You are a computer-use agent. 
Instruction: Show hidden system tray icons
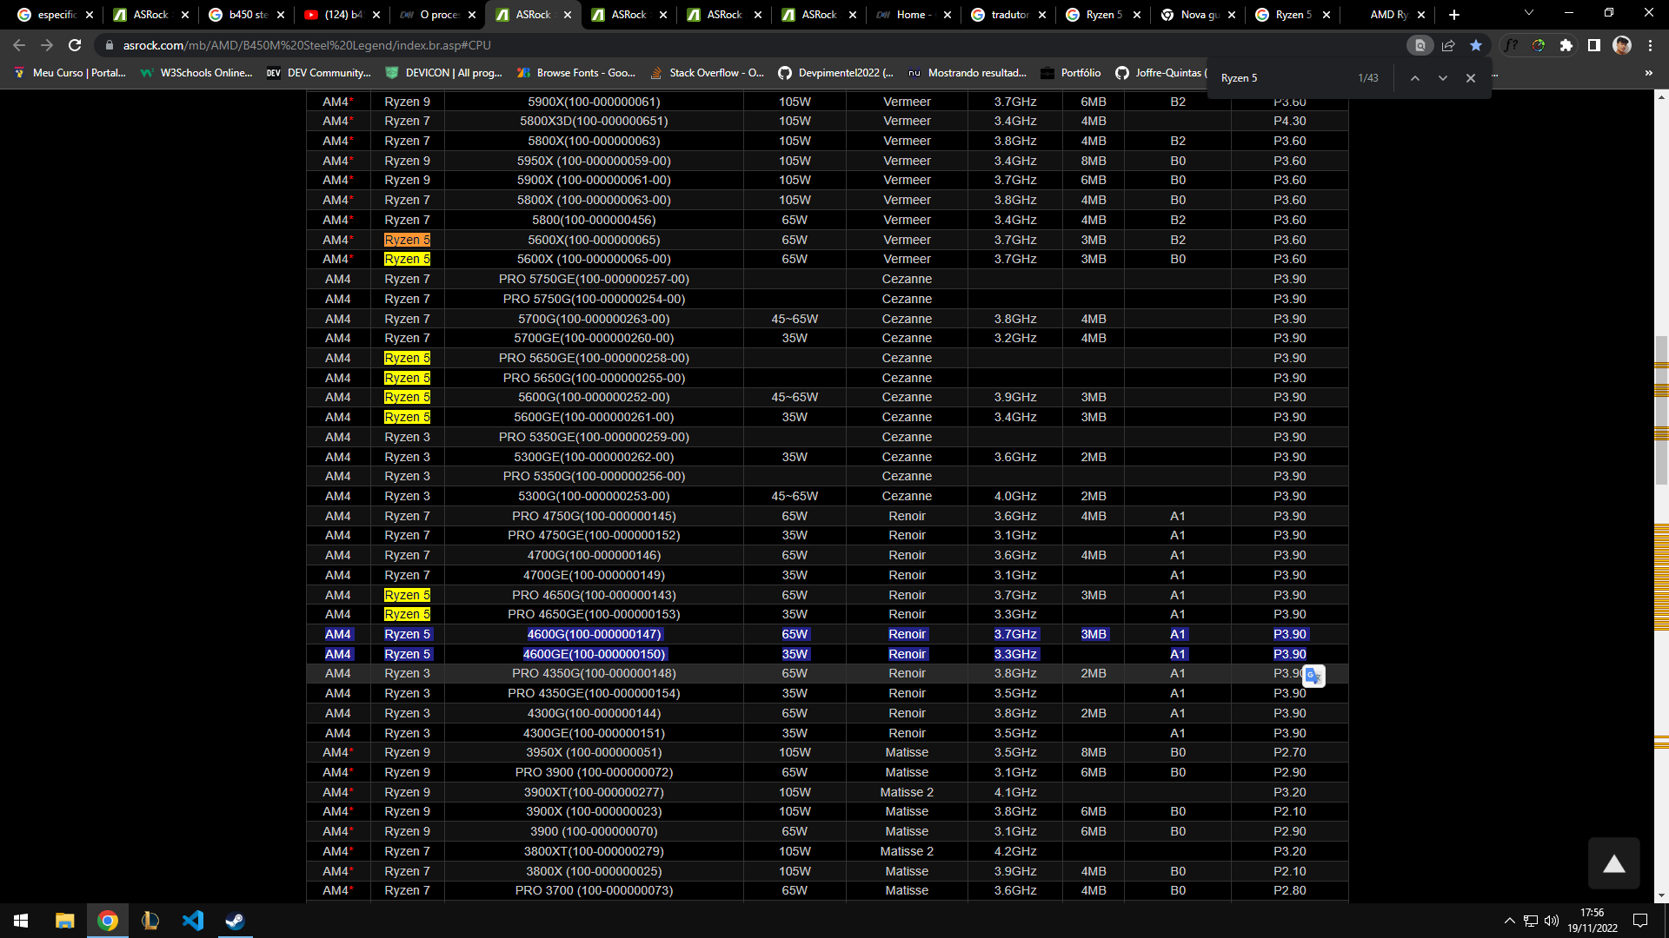(x=1510, y=921)
